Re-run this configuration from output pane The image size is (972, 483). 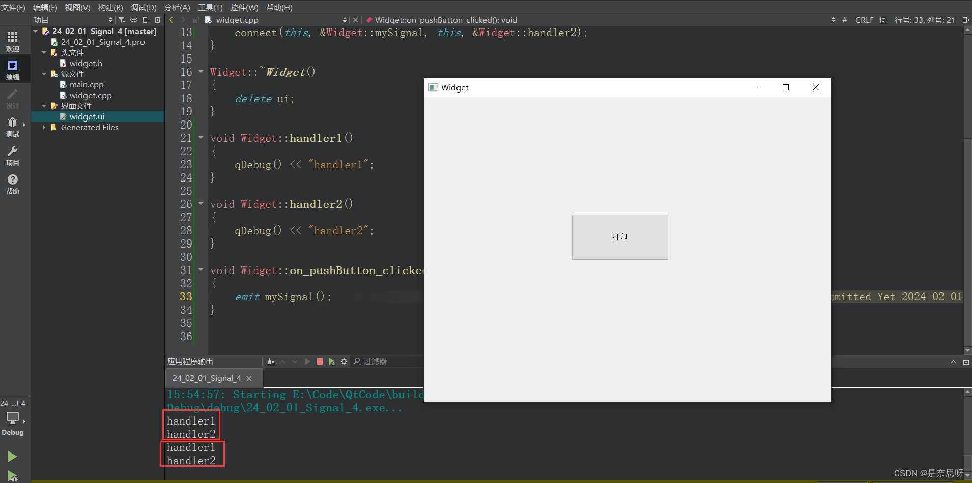[x=307, y=361]
